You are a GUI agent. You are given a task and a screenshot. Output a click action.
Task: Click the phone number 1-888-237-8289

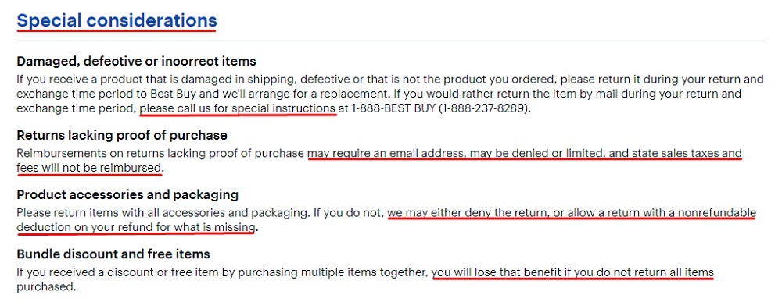(482, 108)
